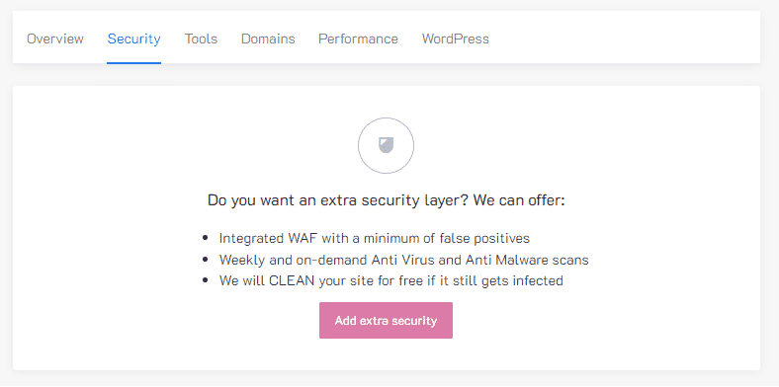Select the Integrated WAF bullet text
Screen dimensions: 779x387
tap(374, 238)
